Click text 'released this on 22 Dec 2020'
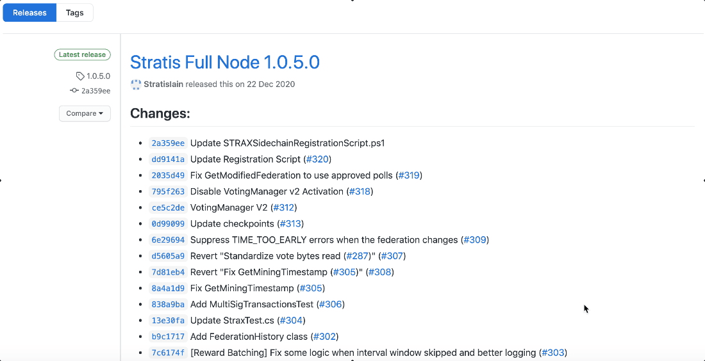 pyautogui.click(x=240, y=84)
